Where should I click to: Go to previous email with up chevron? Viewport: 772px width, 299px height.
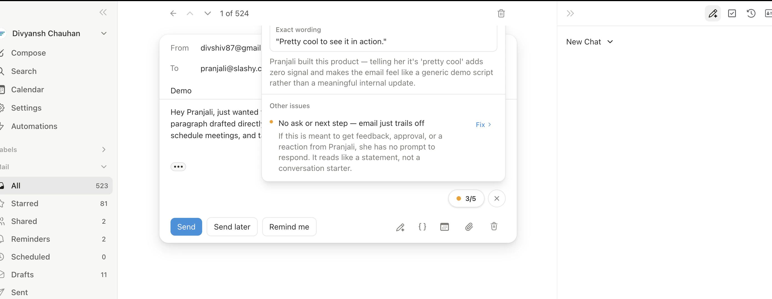(x=190, y=14)
